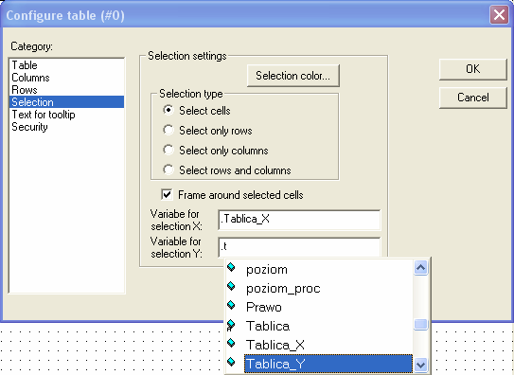514x375 pixels.
Task: Open the Selection color dialog
Action: pyautogui.click(x=293, y=76)
